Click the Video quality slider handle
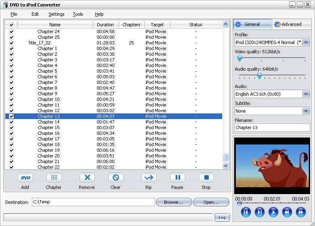The image size is (315, 226). tap(239, 59)
